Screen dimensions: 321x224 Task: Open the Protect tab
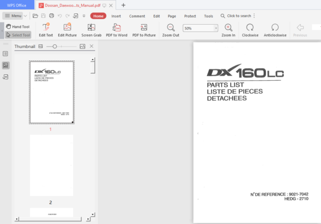pyautogui.click(x=190, y=16)
